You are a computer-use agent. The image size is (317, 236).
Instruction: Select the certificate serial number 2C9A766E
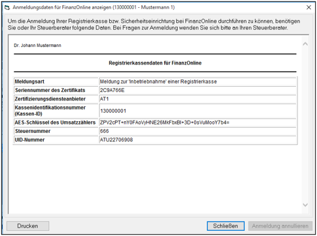click(112, 90)
